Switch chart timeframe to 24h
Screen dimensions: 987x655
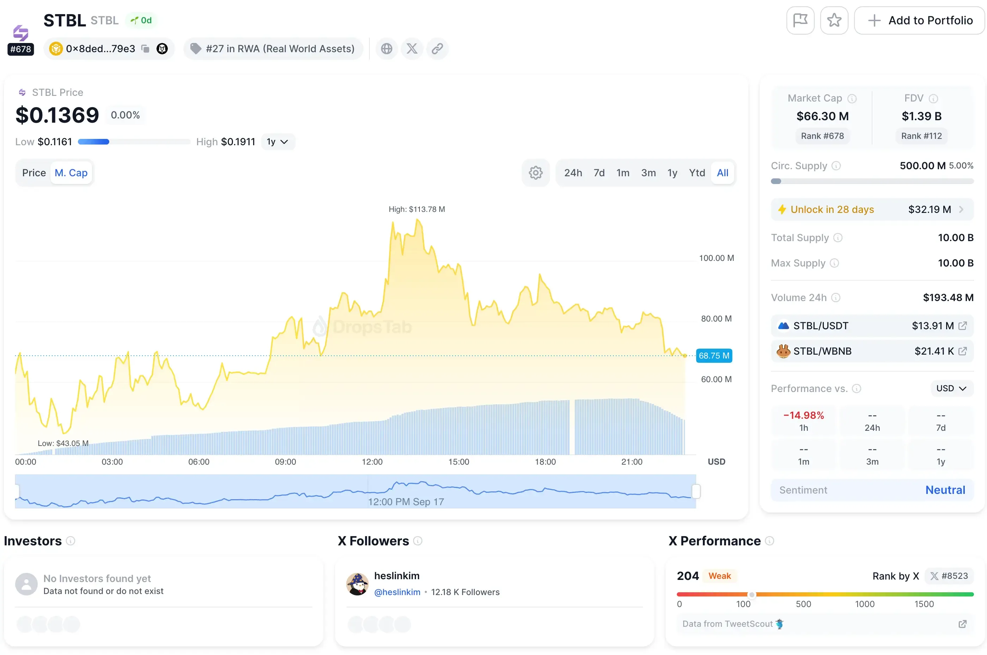tap(573, 172)
